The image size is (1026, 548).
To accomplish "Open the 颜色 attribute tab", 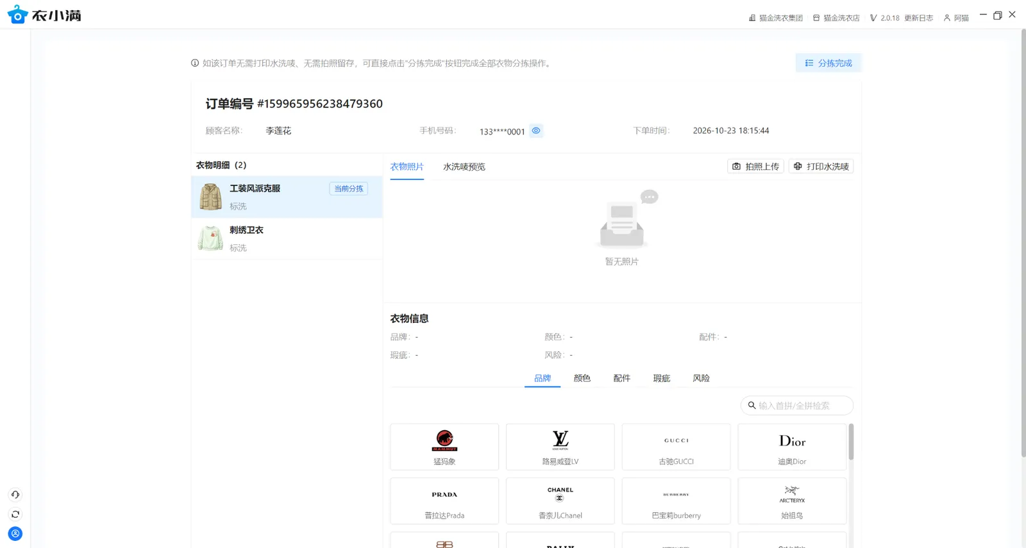I will [582, 378].
